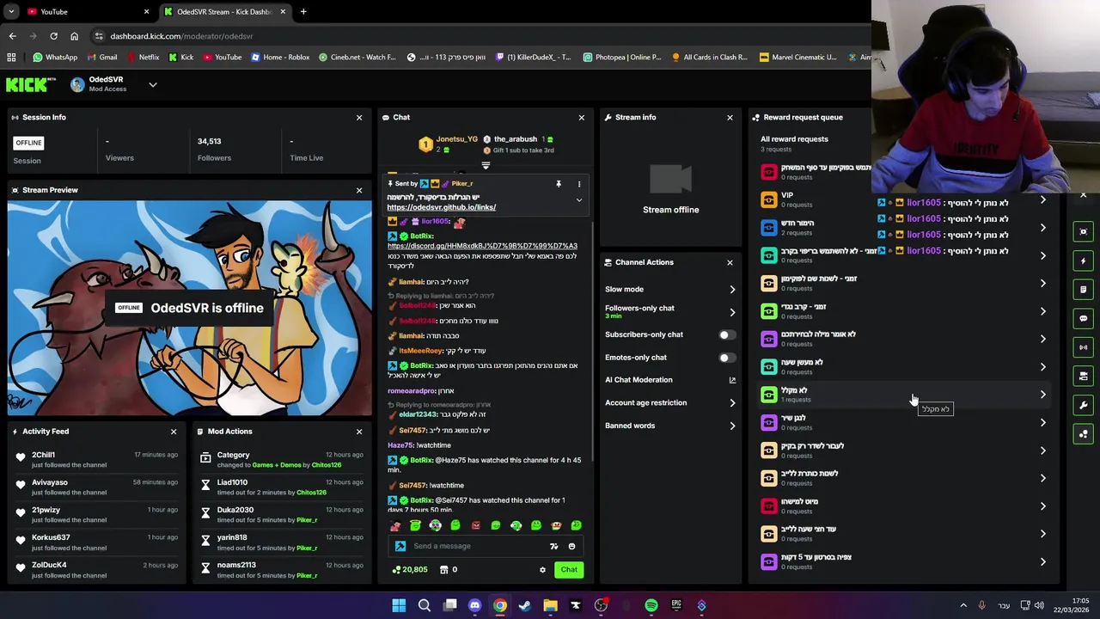Click Liad1010 in Mod Actions list
The height and width of the screenshot is (619, 1100).
(x=232, y=482)
